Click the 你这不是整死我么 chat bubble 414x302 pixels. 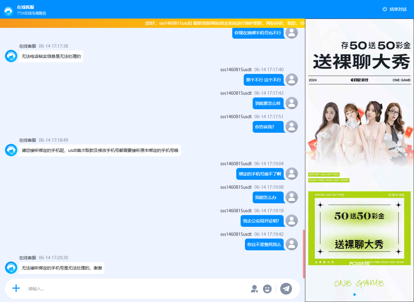pyautogui.click(x=264, y=244)
